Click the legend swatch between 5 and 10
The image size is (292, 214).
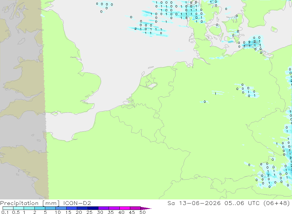pyautogui.click(x=50, y=208)
